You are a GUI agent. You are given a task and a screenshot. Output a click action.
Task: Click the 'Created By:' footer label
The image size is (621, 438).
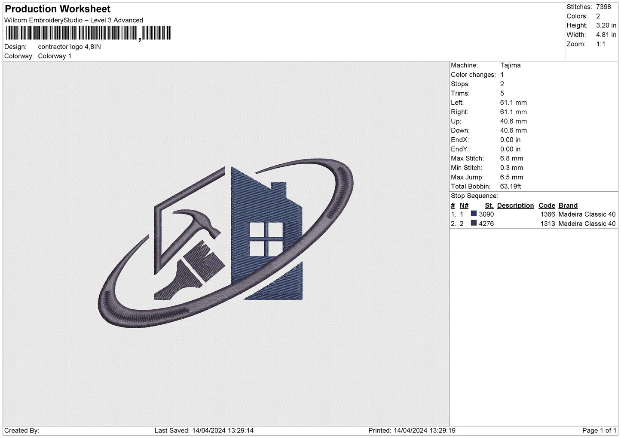coord(22,431)
